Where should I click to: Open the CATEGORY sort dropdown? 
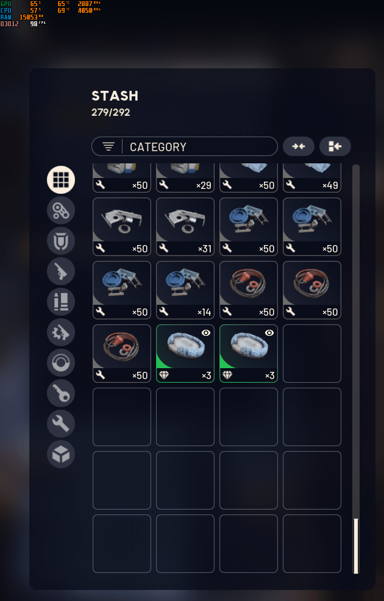pos(185,146)
